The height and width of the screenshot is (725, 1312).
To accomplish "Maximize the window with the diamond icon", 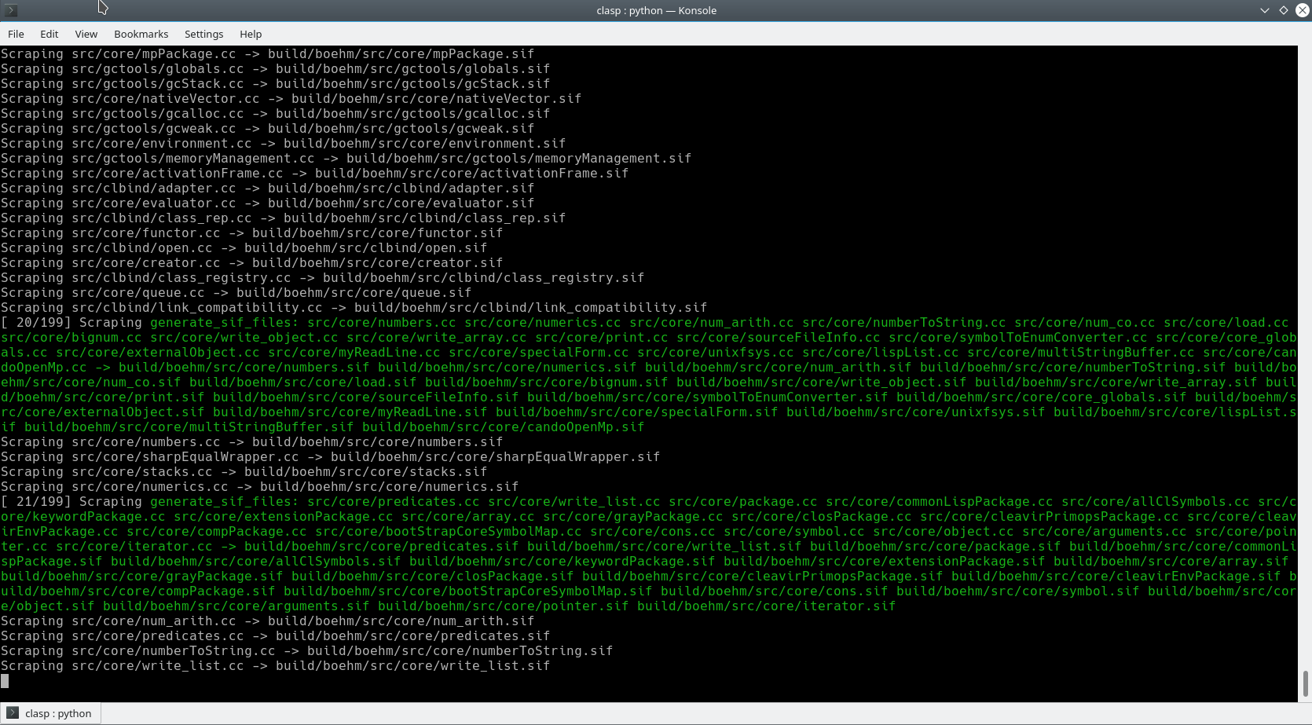I will [1284, 10].
